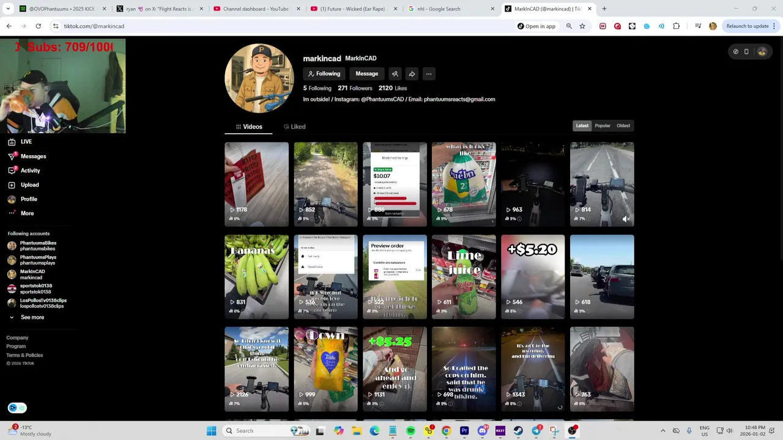
Task: Open the Chrome extensions puzzle icon
Action: point(676,26)
